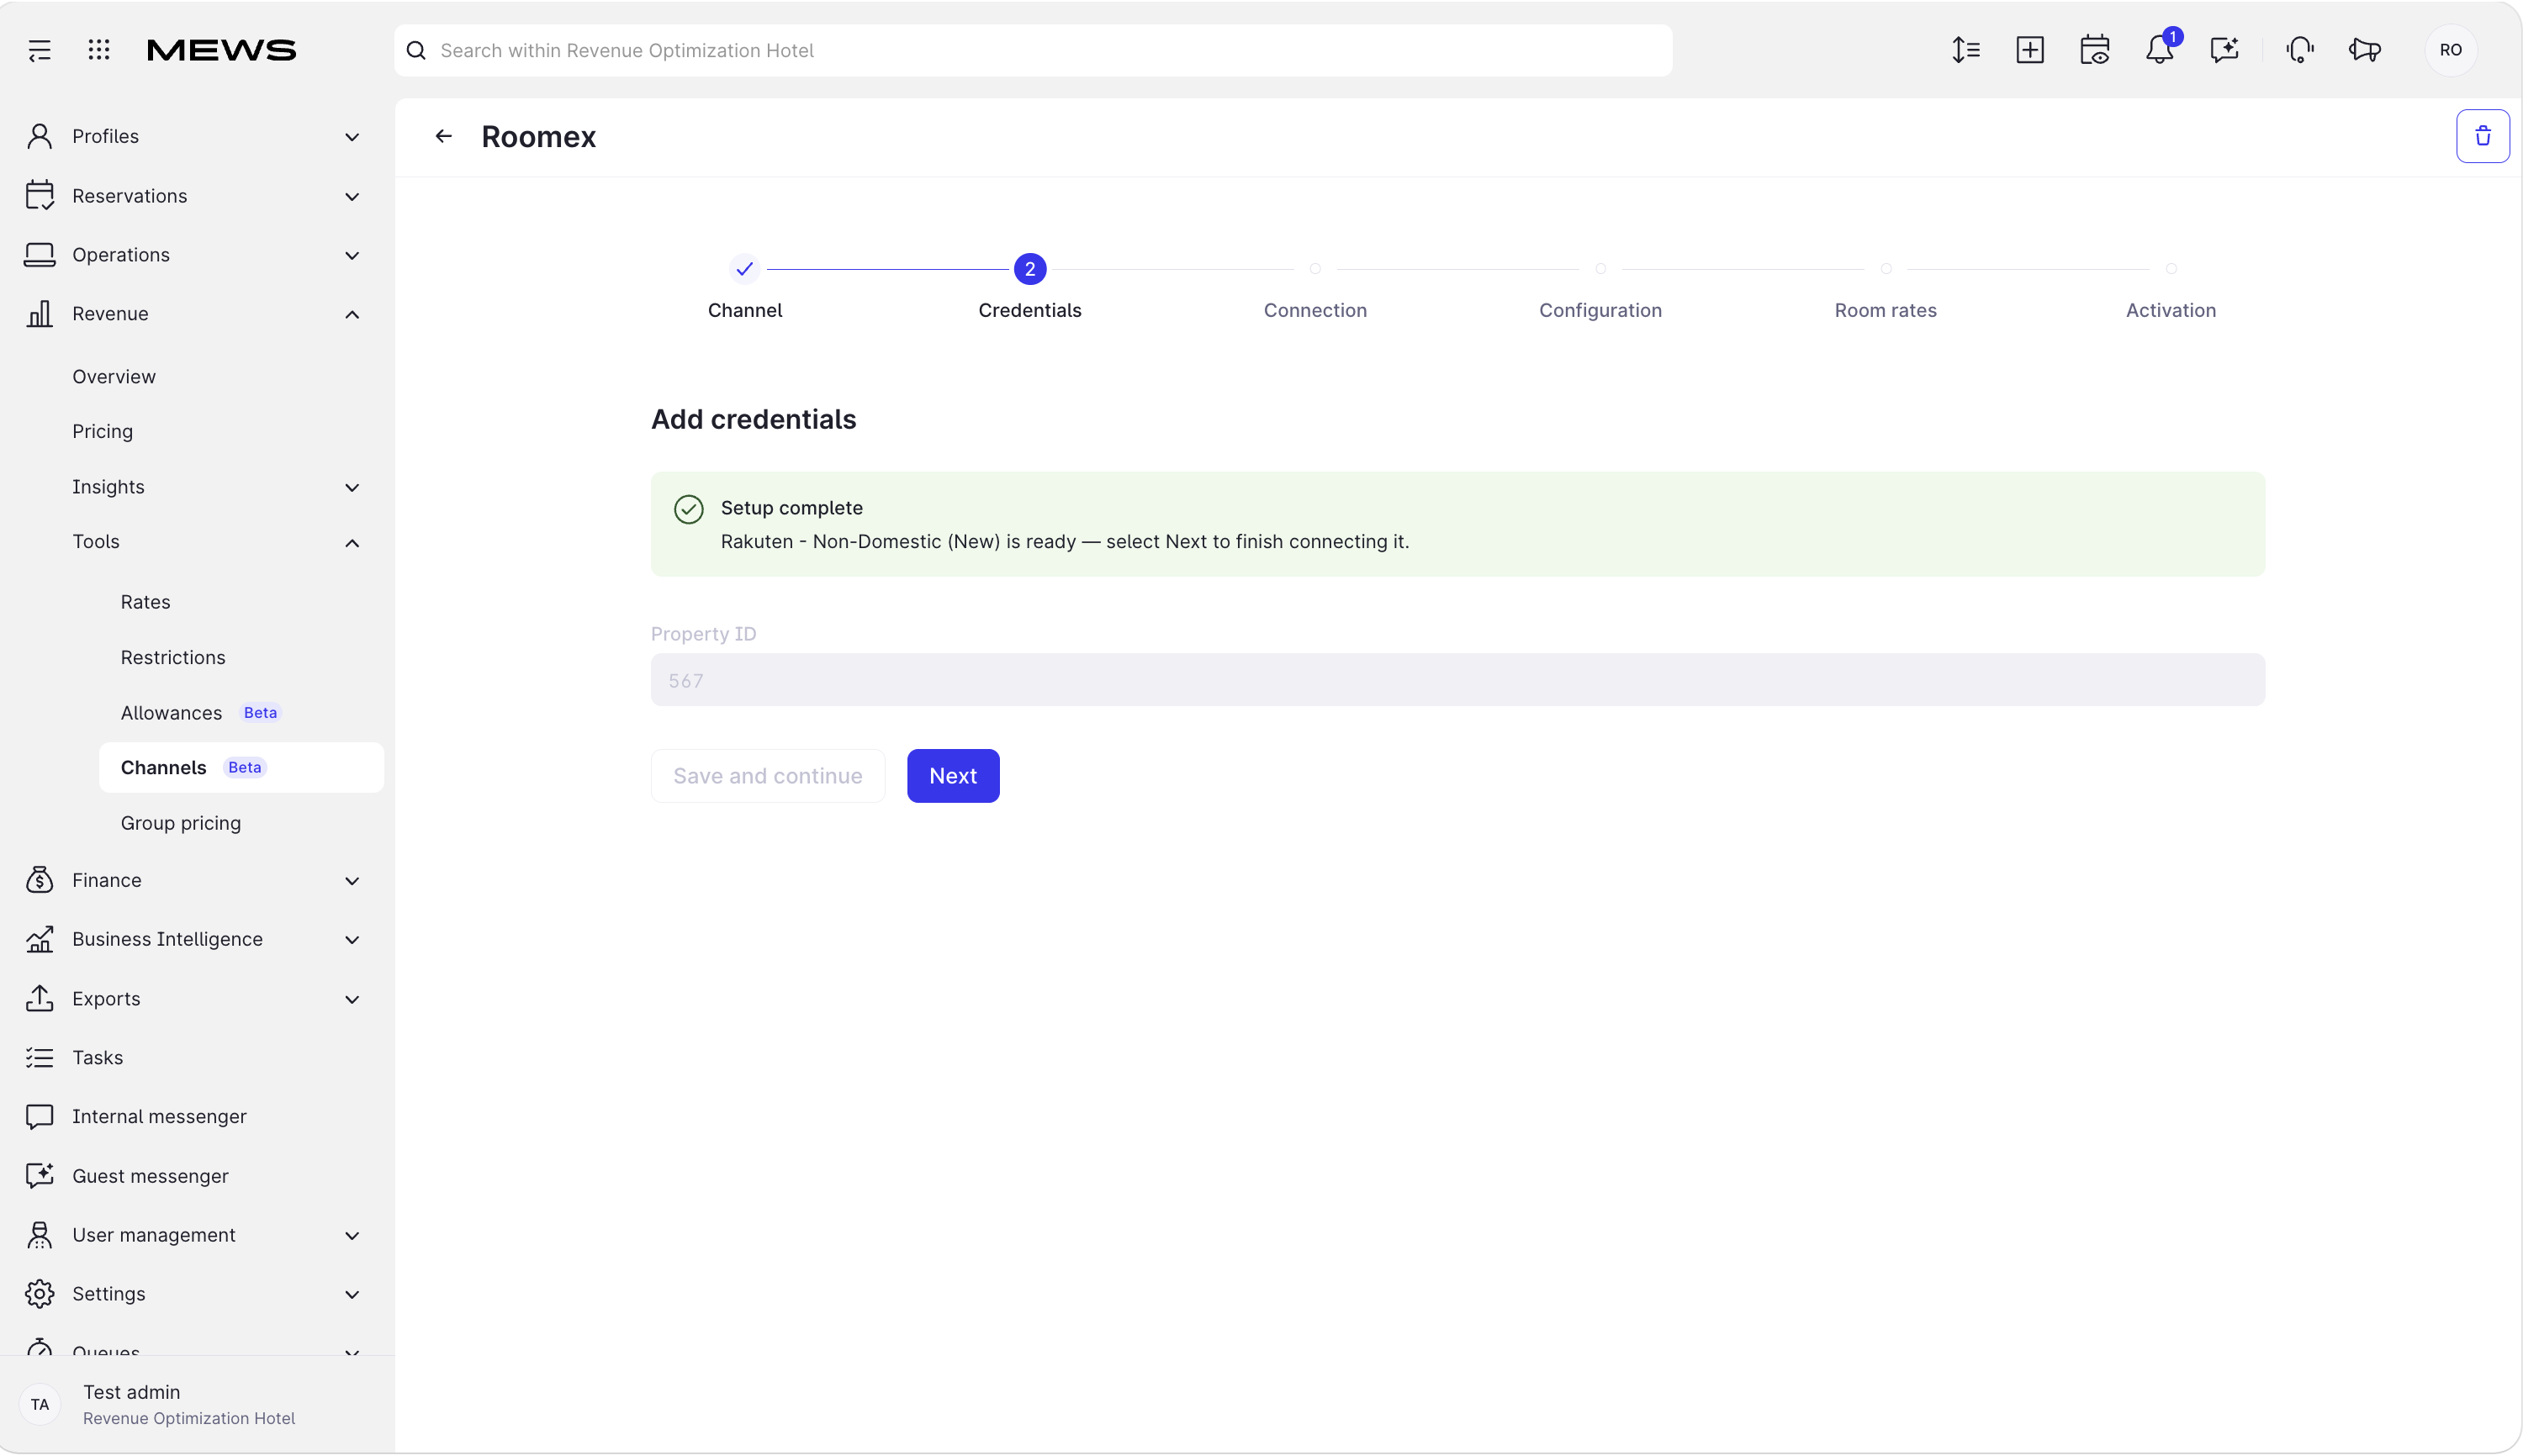Click the Internal messenger chat icon
The height and width of the screenshot is (1456, 2523).
pyautogui.click(x=40, y=1117)
